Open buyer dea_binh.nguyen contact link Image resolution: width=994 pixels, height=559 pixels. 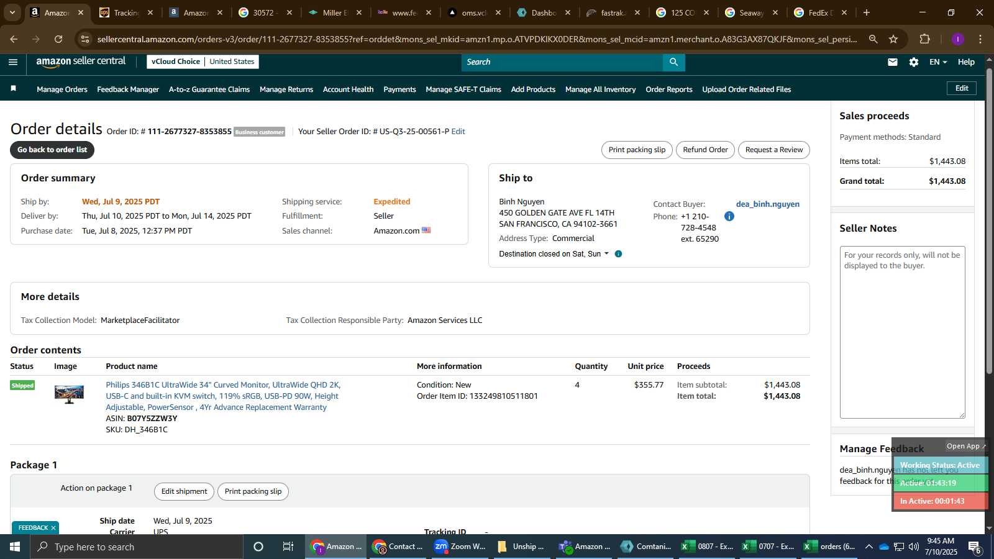pyautogui.click(x=768, y=204)
